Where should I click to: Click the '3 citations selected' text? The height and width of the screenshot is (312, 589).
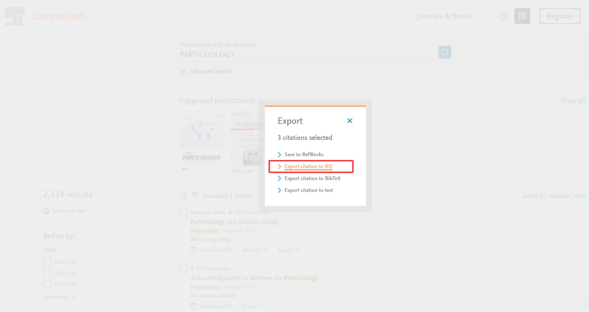(x=305, y=137)
